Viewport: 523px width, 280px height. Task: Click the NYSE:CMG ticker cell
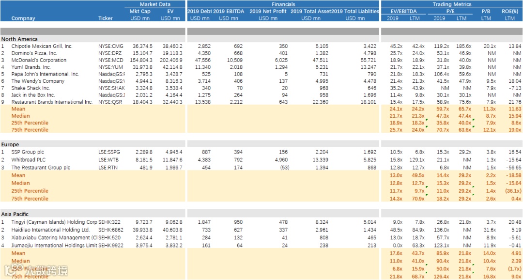coord(111,46)
